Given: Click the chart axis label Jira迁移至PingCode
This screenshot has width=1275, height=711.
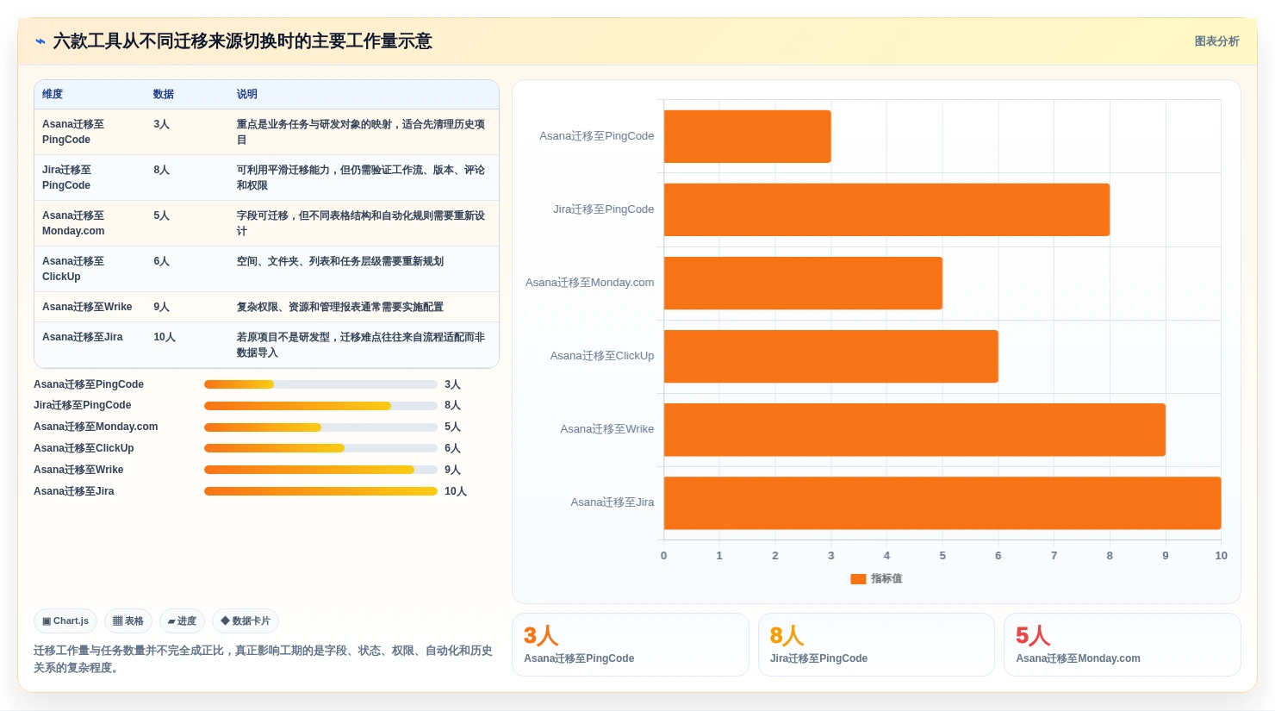Looking at the screenshot, I should pos(603,209).
